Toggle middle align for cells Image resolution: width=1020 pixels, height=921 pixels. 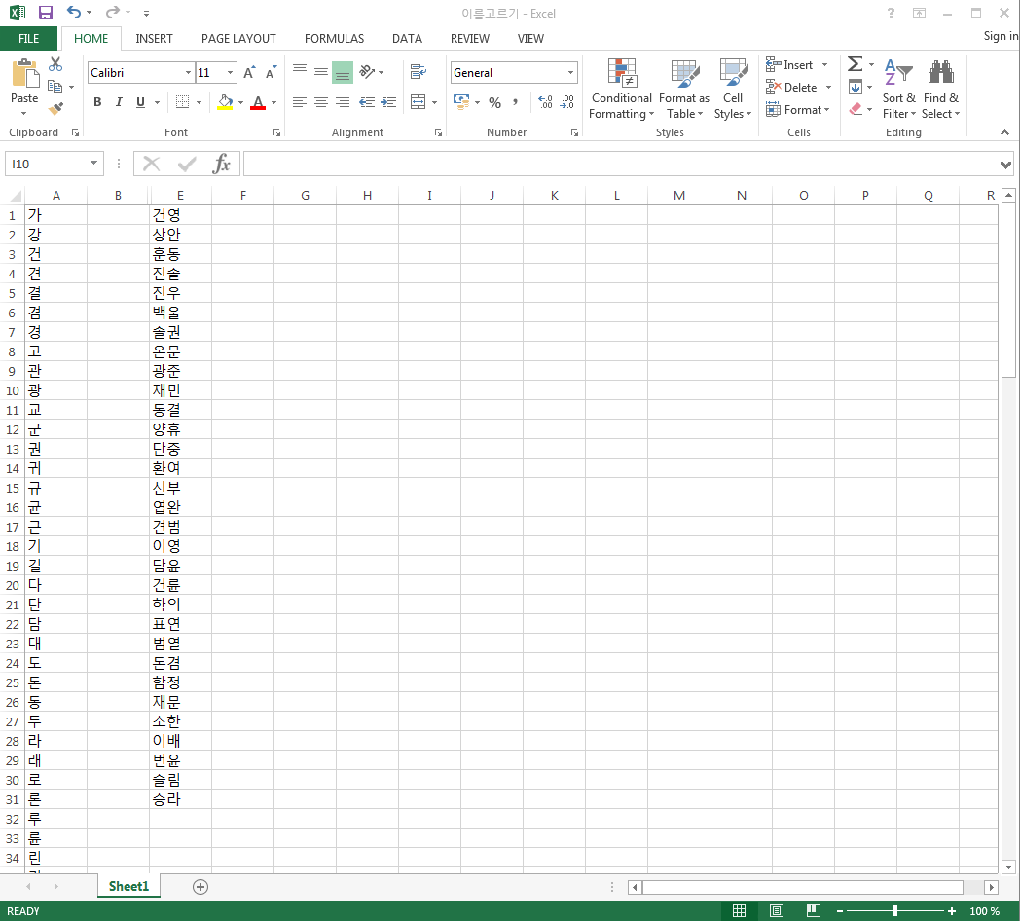[321, 72]
